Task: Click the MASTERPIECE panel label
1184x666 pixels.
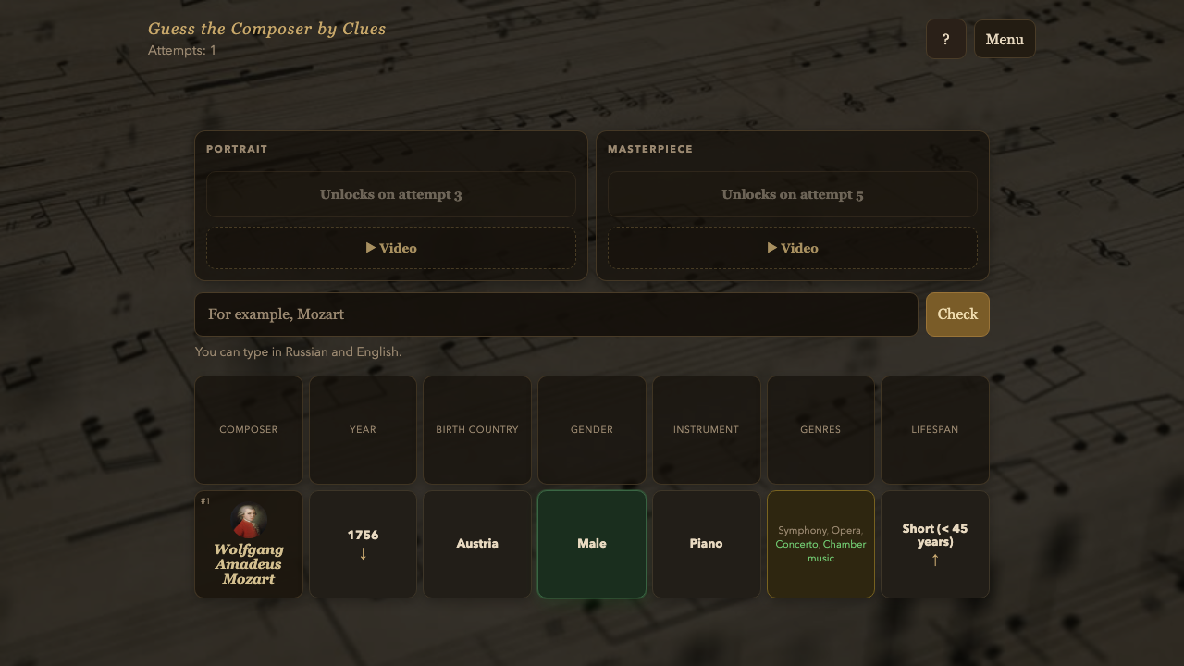Action: 650,149
